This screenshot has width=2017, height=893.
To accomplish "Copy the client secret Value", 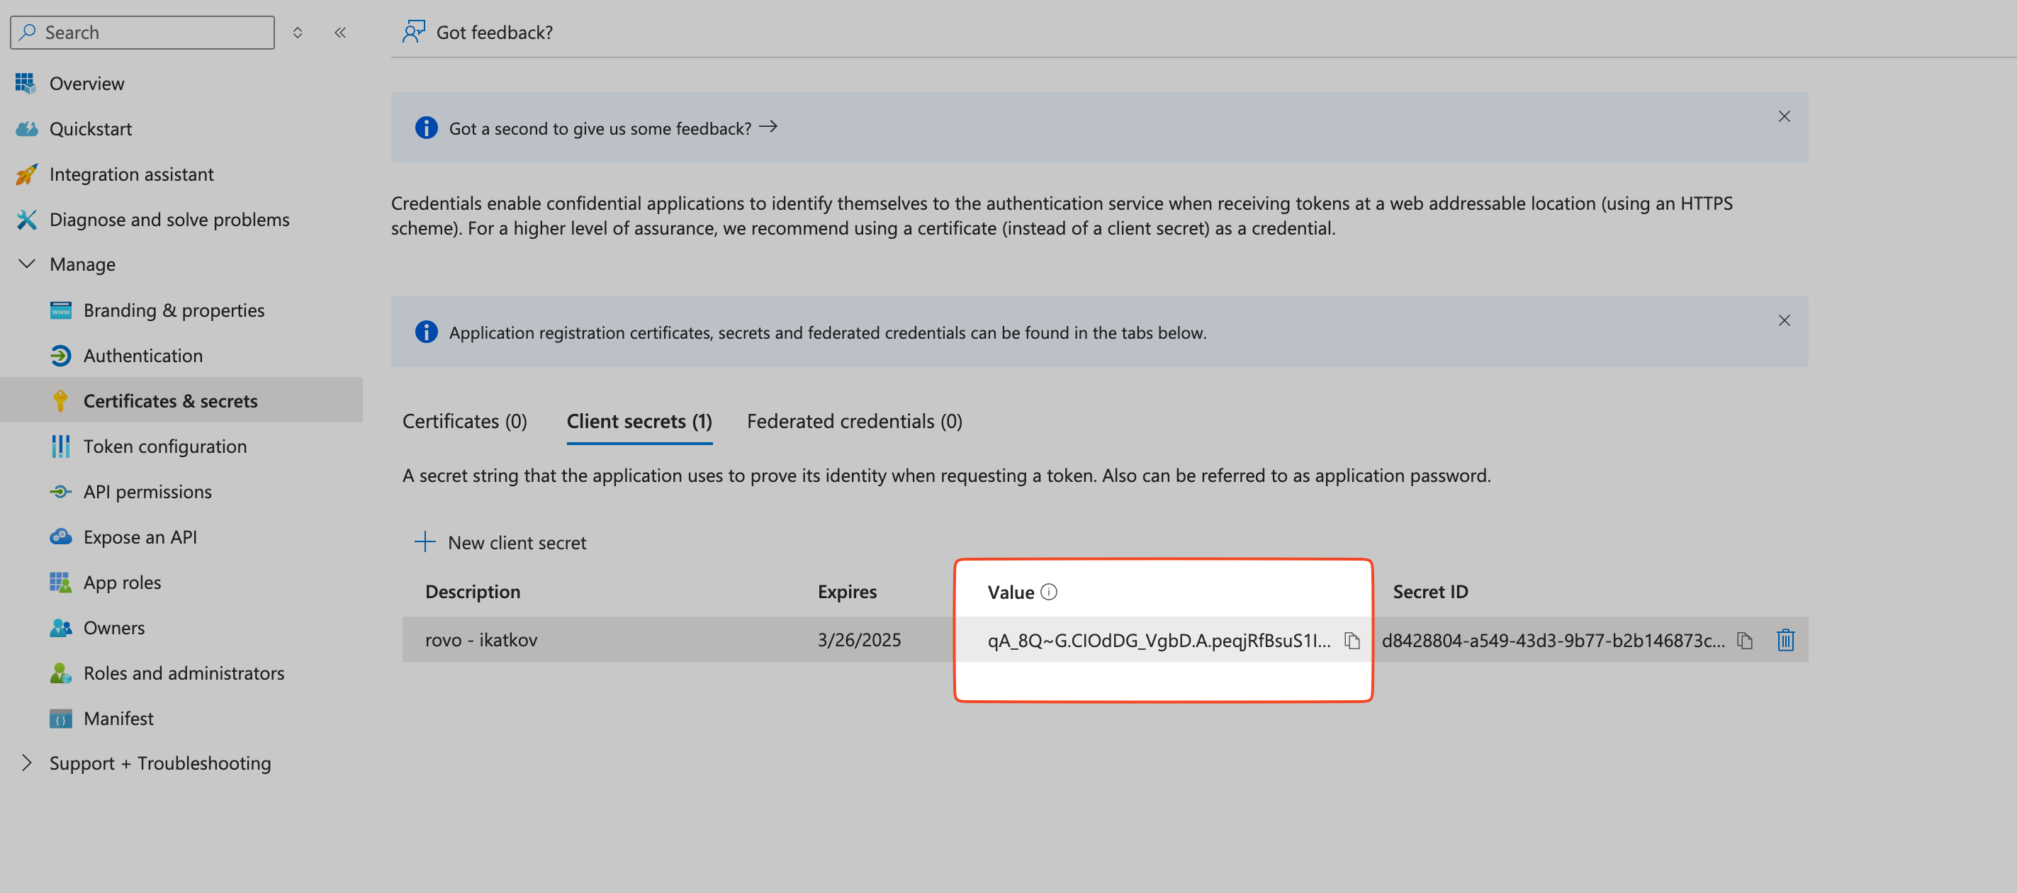I will click(1353, 639).
